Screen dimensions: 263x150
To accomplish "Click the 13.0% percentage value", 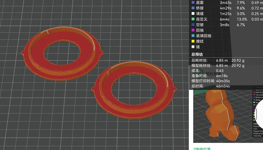I will tap(242, 19).
